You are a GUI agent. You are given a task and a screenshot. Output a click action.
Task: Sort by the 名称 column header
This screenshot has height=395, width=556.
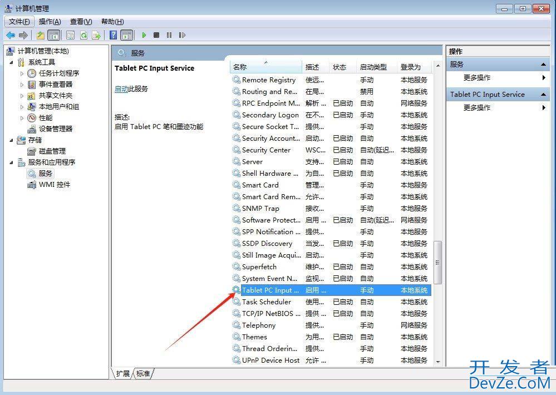(x=266, y=67)
